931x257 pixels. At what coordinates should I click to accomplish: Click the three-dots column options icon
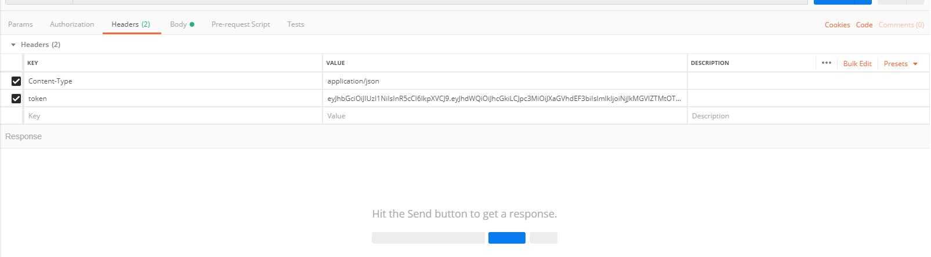[826, 63]
